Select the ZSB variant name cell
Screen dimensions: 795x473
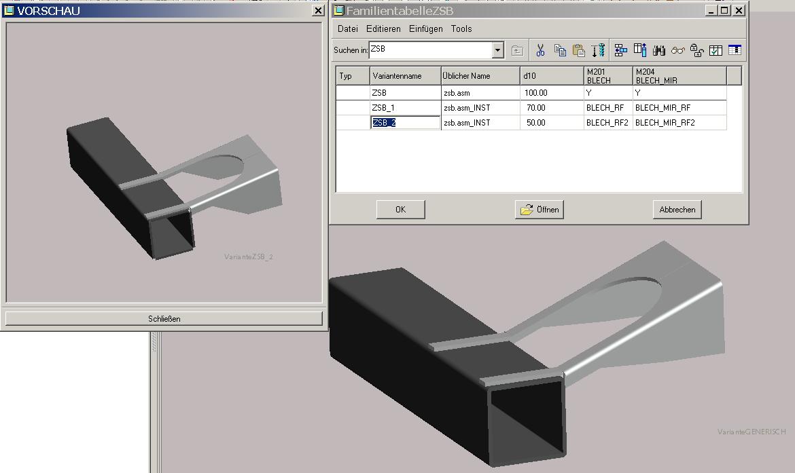[405, 93]
